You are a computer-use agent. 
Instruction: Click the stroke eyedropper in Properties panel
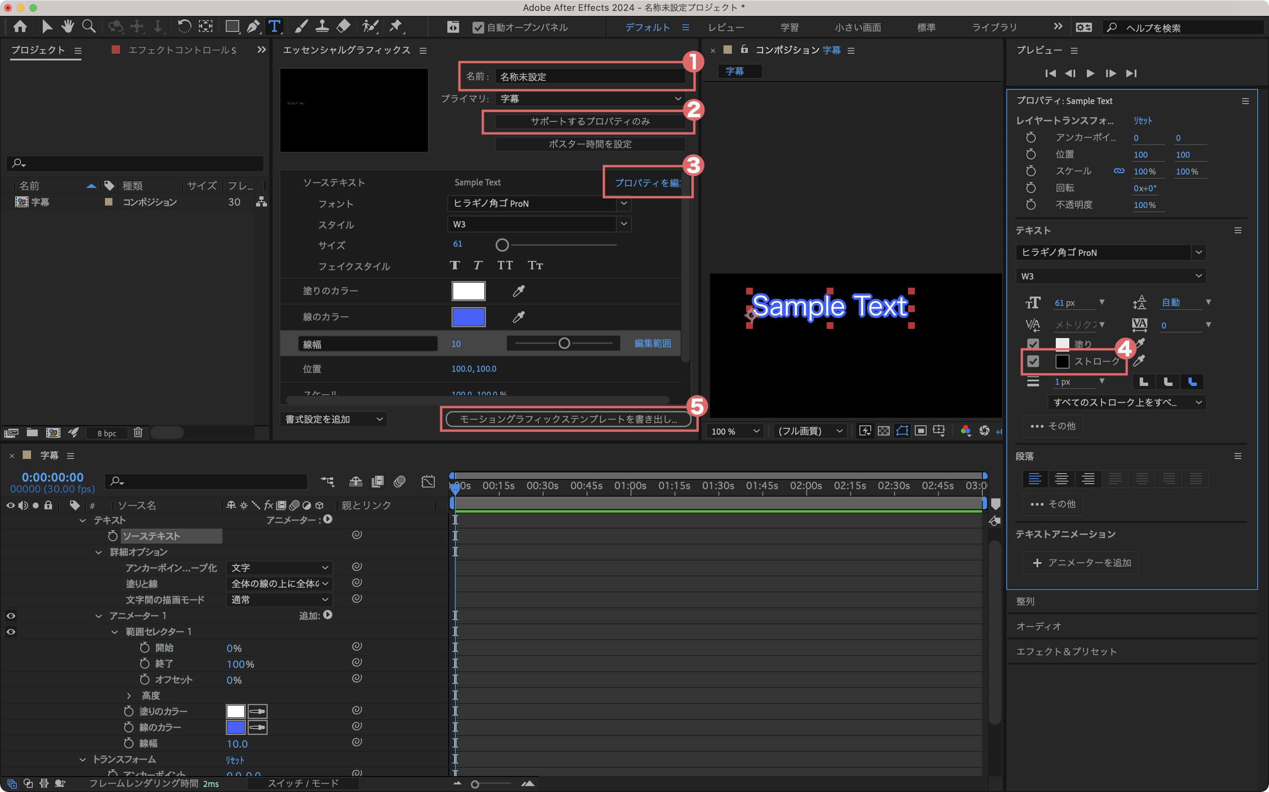[x=1138, y=361]
